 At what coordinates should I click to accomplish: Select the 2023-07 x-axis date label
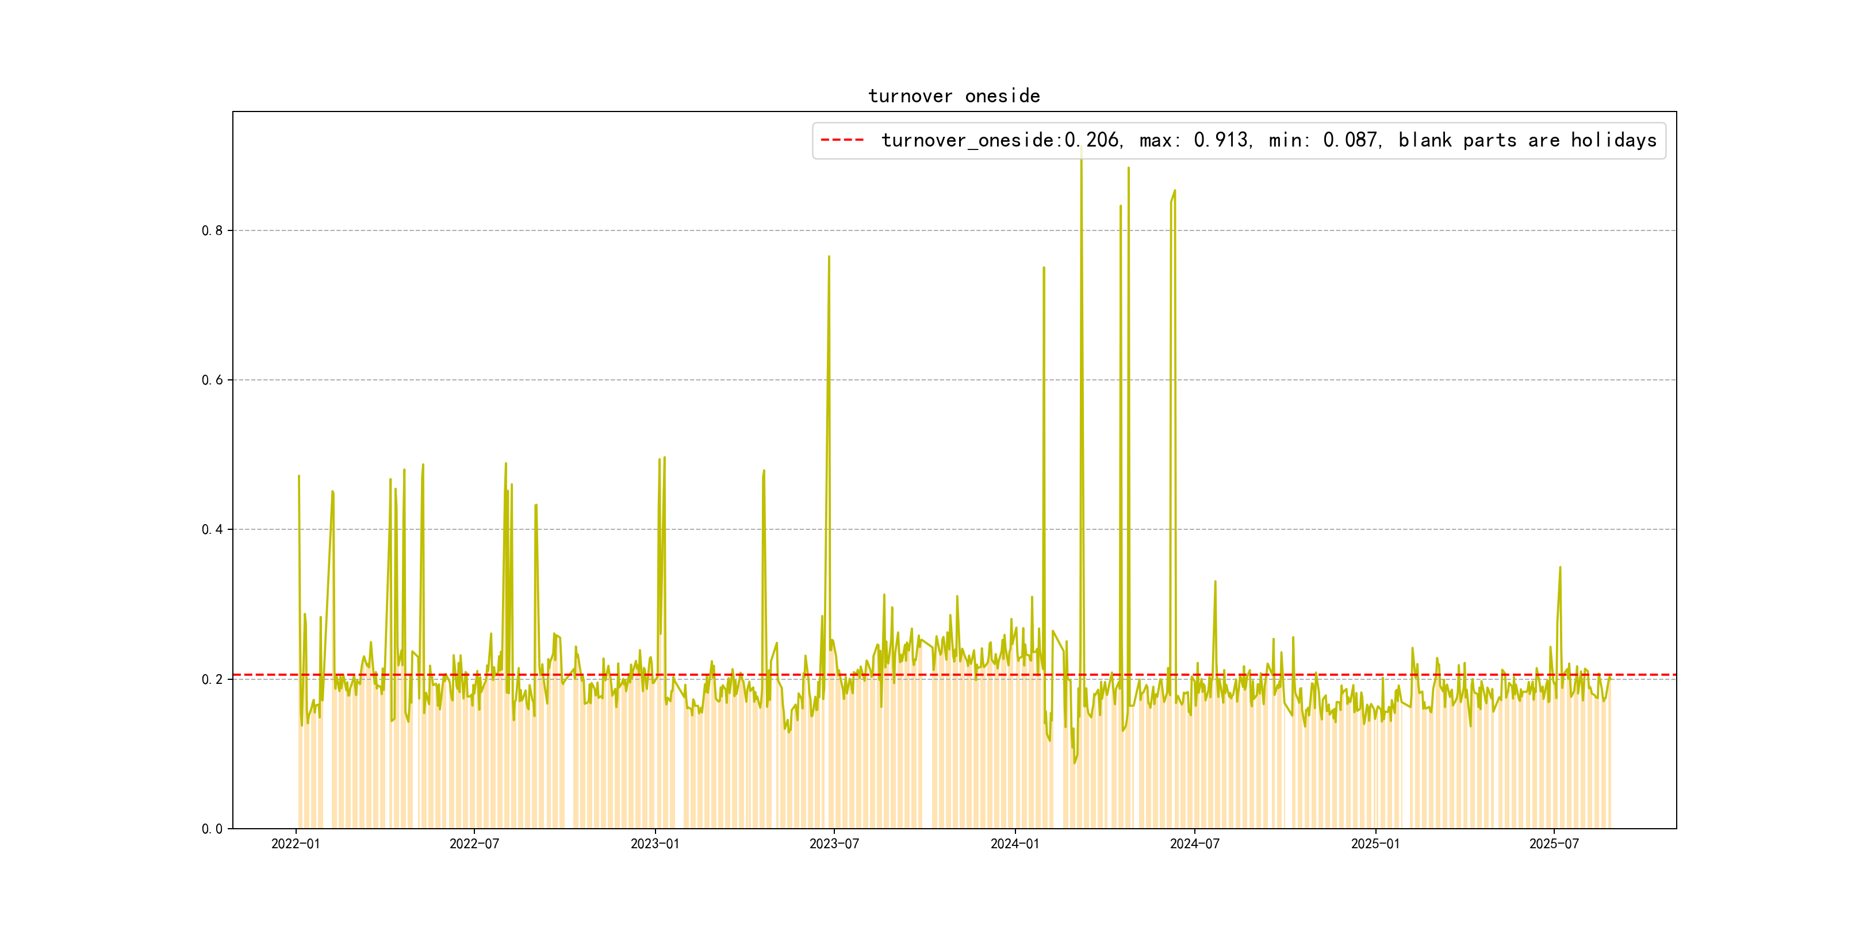pos(834,844)
